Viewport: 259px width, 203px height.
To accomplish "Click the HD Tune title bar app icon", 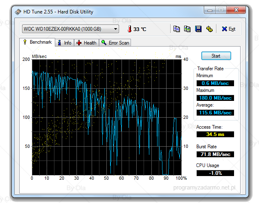I will point(18,12).
